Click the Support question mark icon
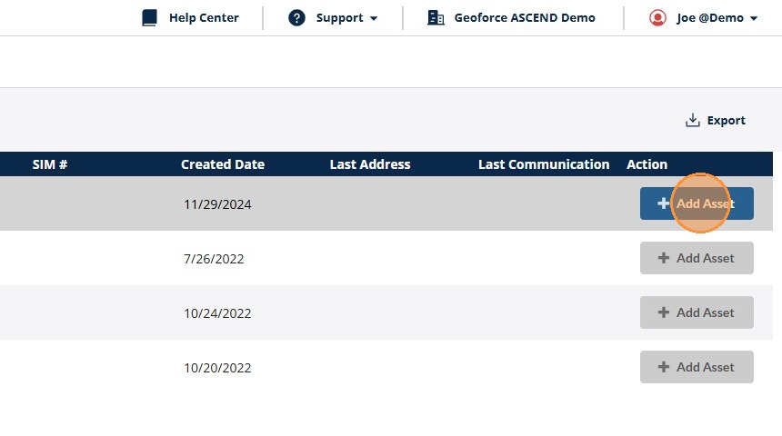Screen dimensions: 782x436 [x=296, y=18]
